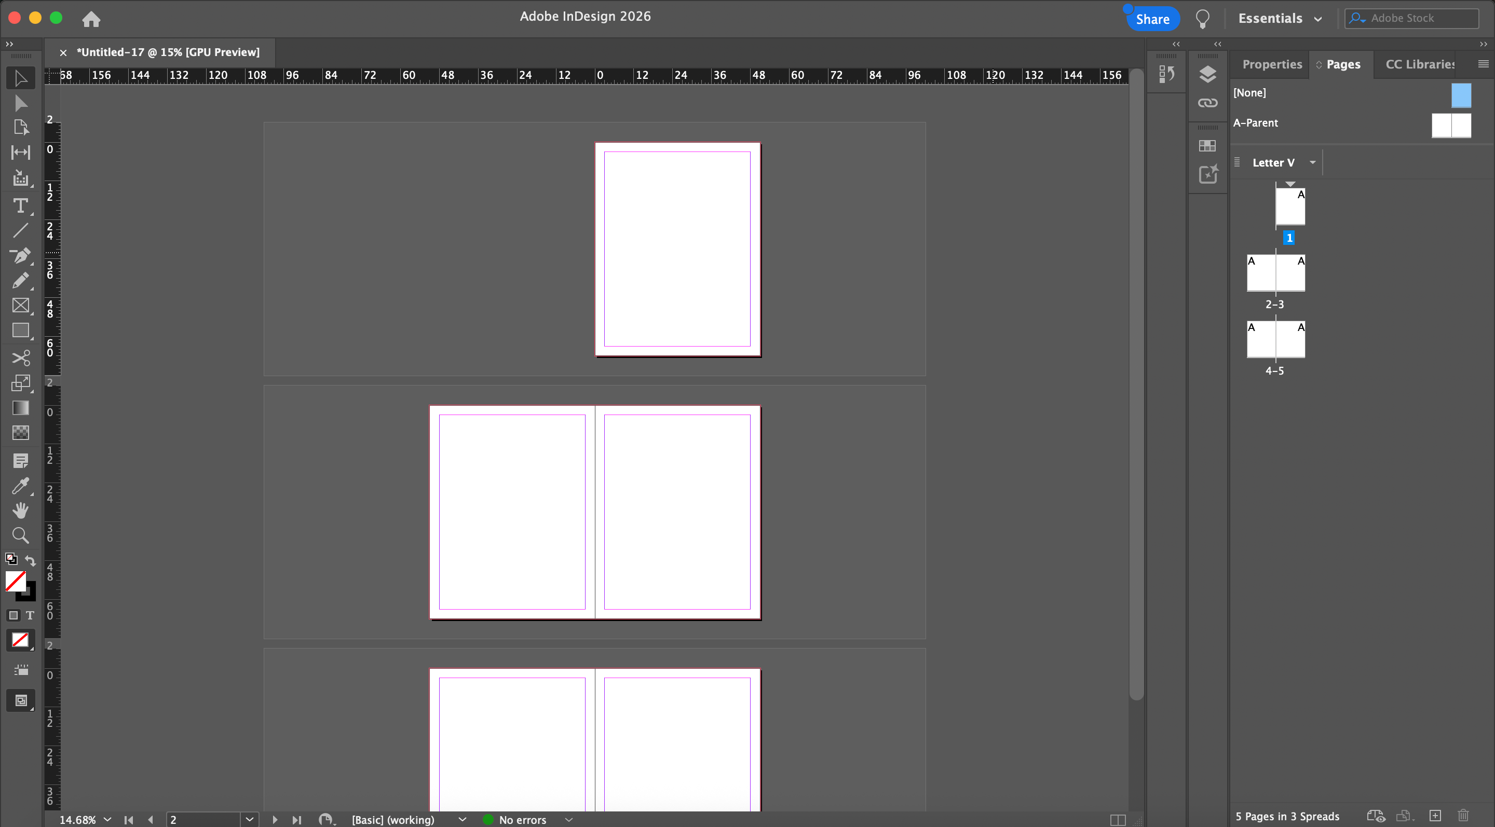Screen dimensions: 1495x827
Task: Swap fill and stroke colors
Action: click(30, 561)
